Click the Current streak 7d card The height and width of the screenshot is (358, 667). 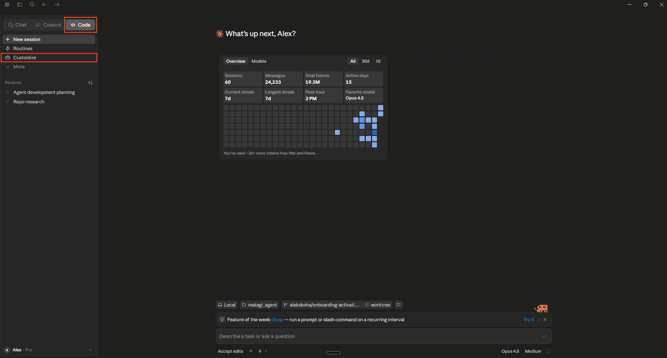[243, 95]
